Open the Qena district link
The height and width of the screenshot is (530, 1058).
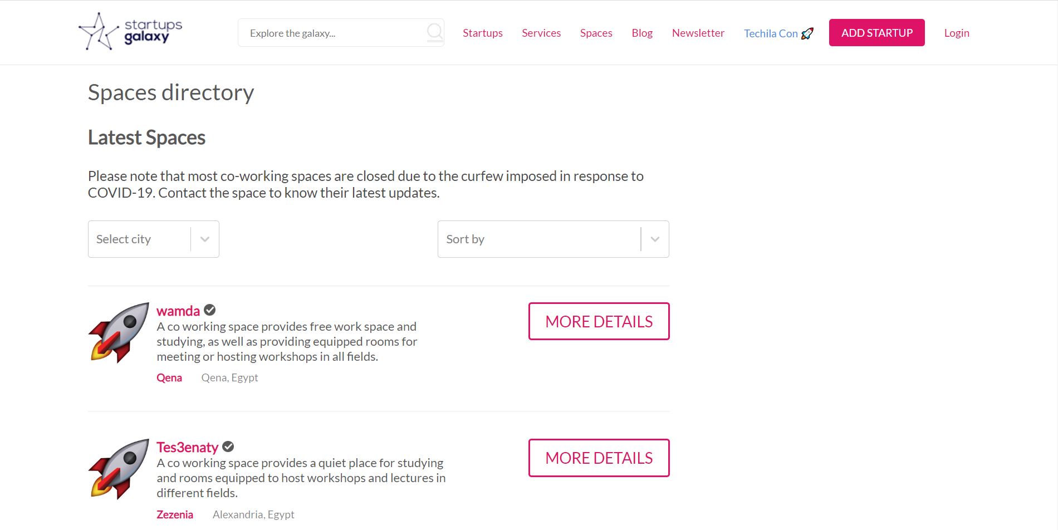[169, 377]
